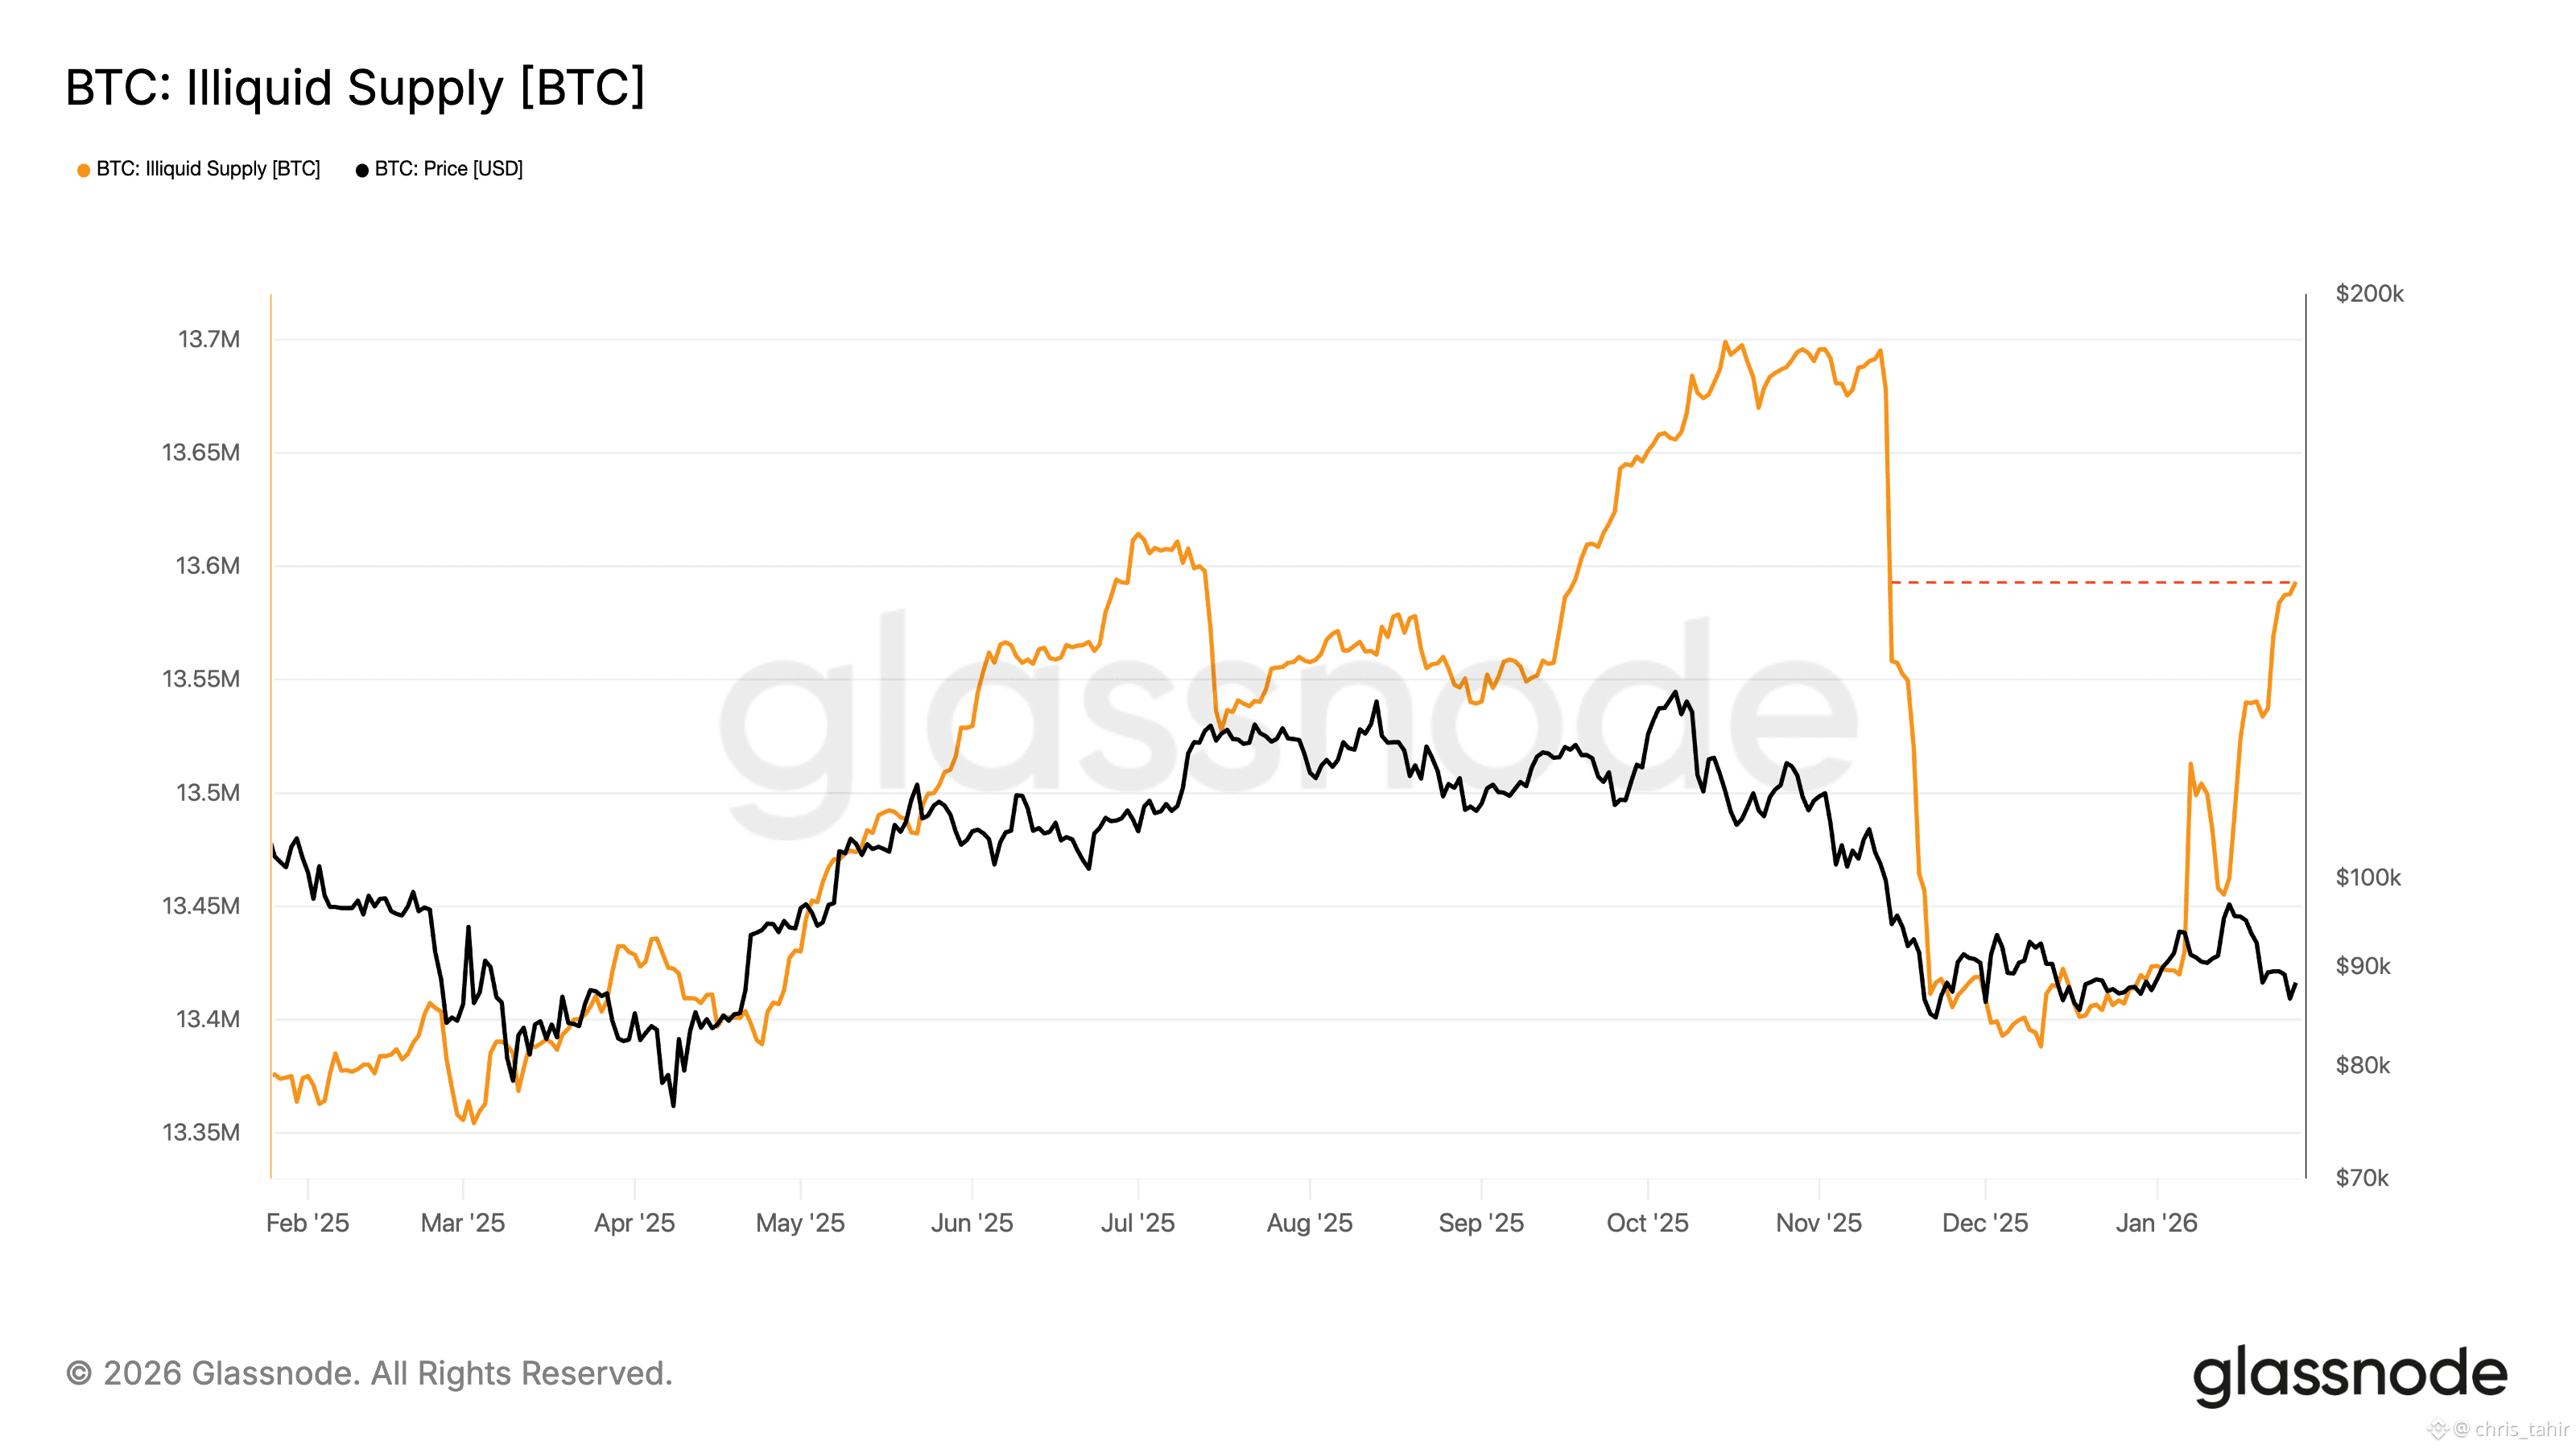Click the glassnode logo in the footer
This screenshot has height=1449, width=2576.
[2349, 1374]
